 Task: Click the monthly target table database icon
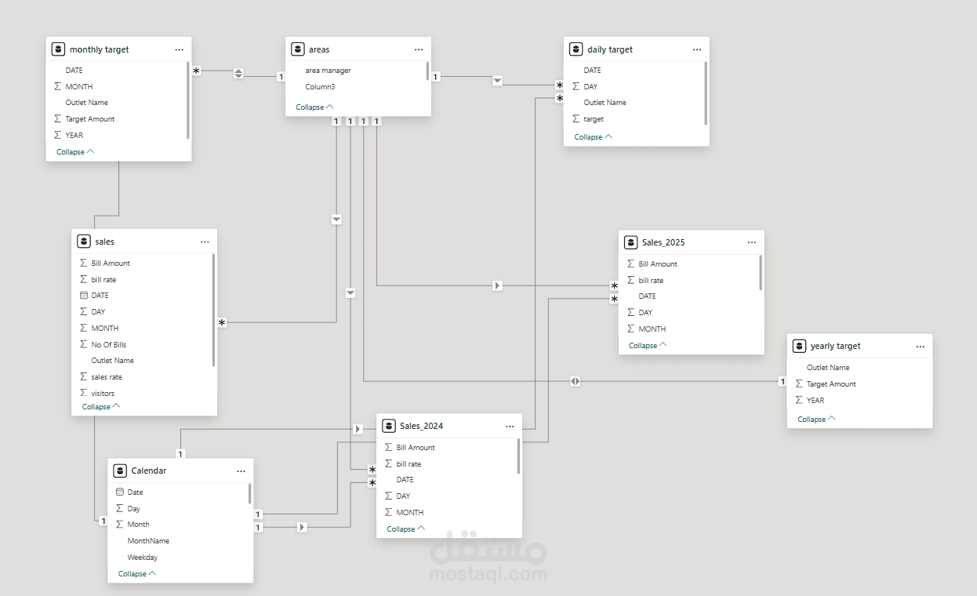58,49
